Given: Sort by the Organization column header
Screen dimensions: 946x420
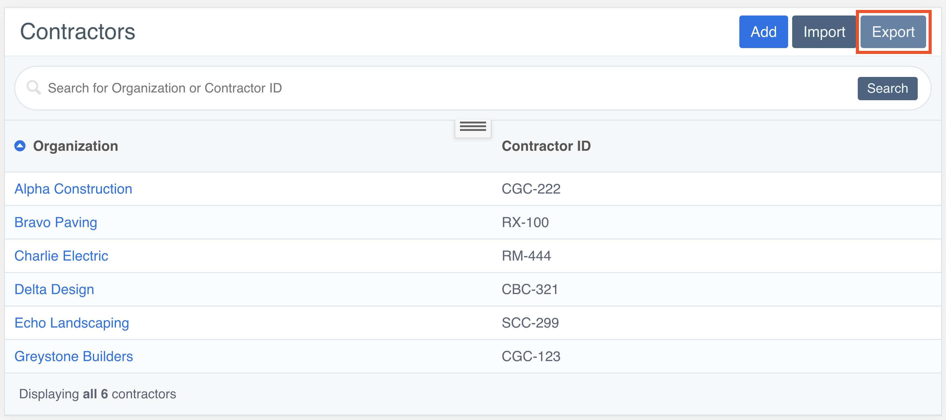Looking at the screenshot, I should [x=75, y=146].
